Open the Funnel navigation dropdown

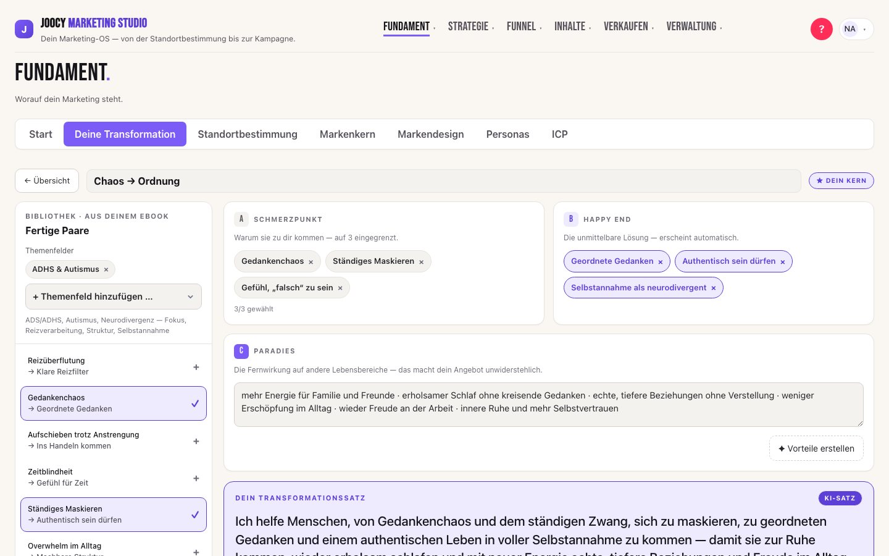pyautogui.click(x=524, y=27)
